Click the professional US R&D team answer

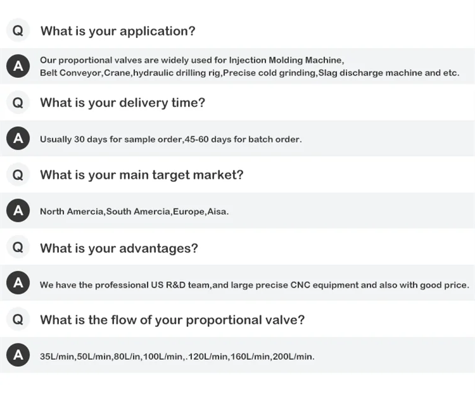254,285
